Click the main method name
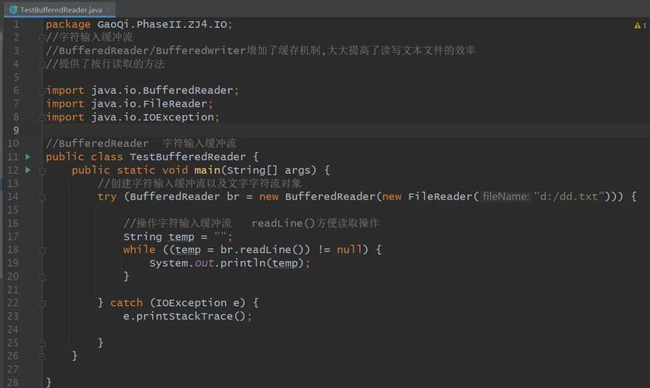The height and width of the screenshot is (388, 650). coord(207,170)
